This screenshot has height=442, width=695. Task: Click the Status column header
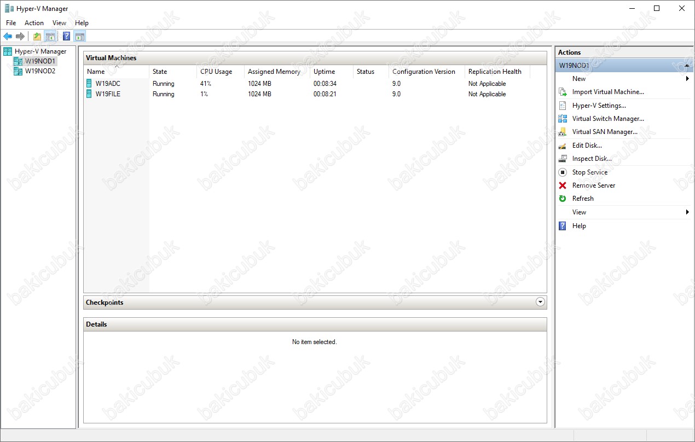(371, 72)
